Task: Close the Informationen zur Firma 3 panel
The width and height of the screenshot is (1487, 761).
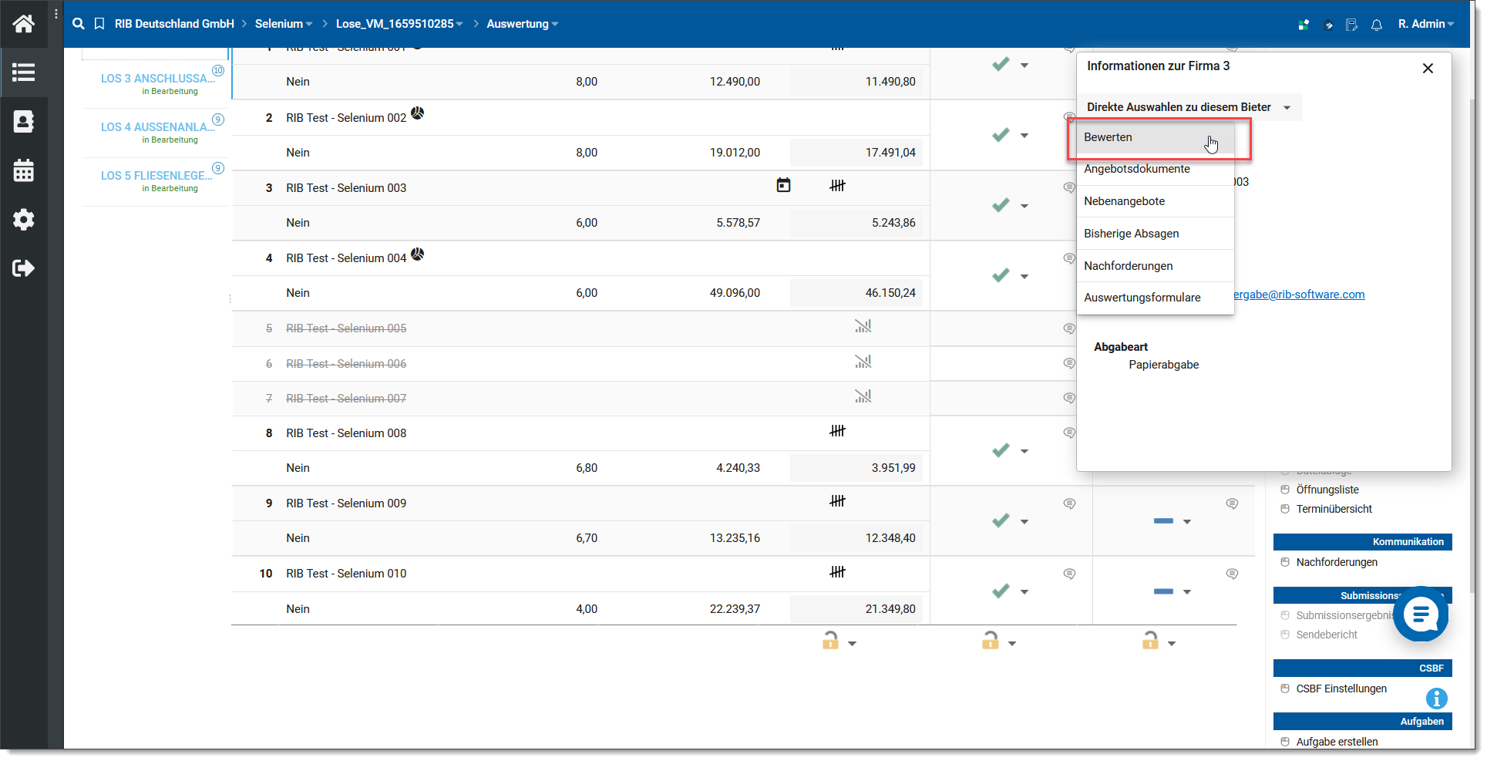Action: click(1428, 68)
